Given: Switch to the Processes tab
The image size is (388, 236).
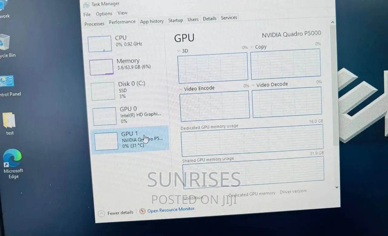Looking at the screenshot, I should pyautogui.click(x=94, y=24).
